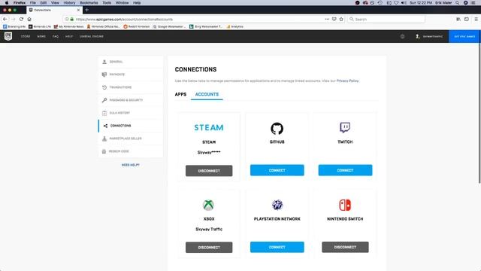The width and height of the screenshot is (481, 271).
Task: Switch to the Apps tab
Action: (x=180, y=94)
